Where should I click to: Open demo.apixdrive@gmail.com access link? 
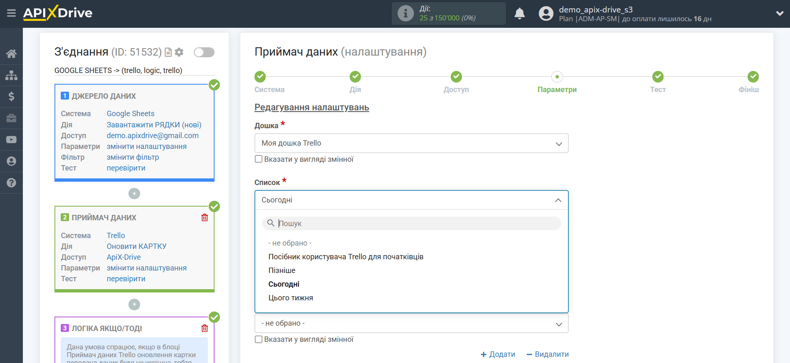[x=153, y=136]
